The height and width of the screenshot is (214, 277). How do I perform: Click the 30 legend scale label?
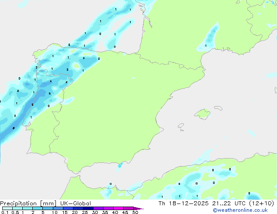pos(95,212)
